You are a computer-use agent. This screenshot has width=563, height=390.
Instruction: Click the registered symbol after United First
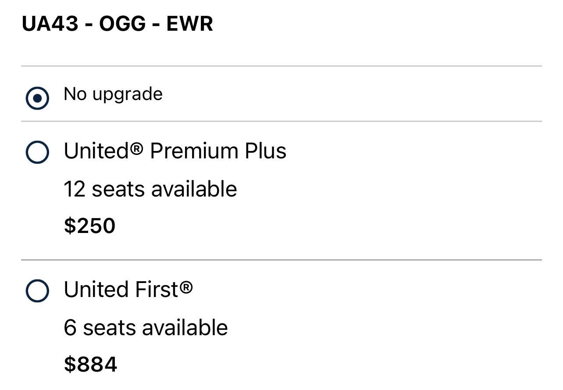click(186, 287)
